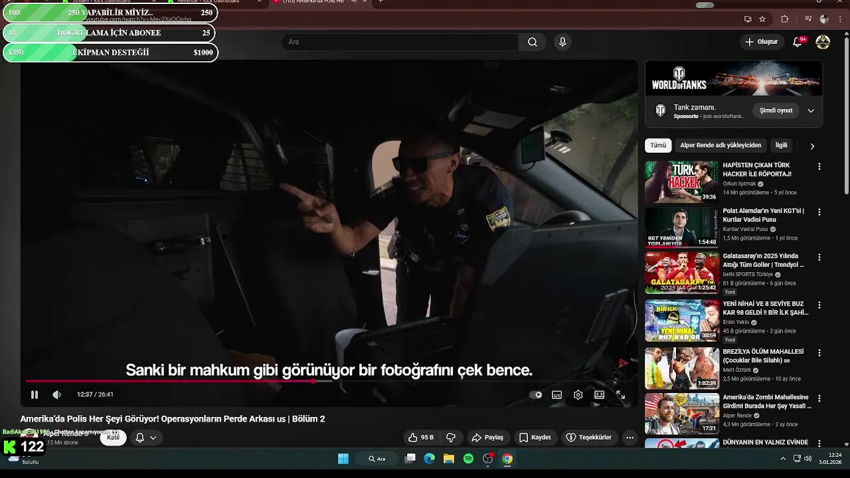
Task: Open BREZİLYA ÖLÜM MAHALLESİ video title
Action: [764, 356]
